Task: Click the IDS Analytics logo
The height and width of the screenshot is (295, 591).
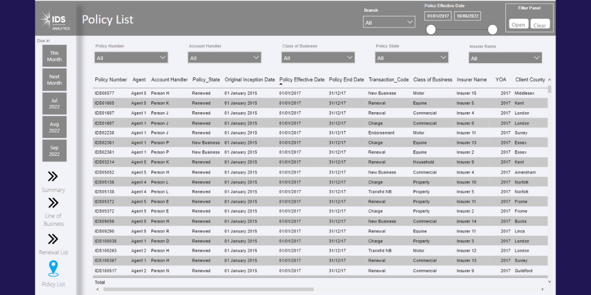Action: [x=56, y=21]
